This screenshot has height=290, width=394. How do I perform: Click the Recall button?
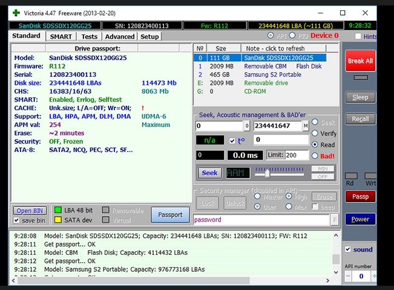coord(360,119)
